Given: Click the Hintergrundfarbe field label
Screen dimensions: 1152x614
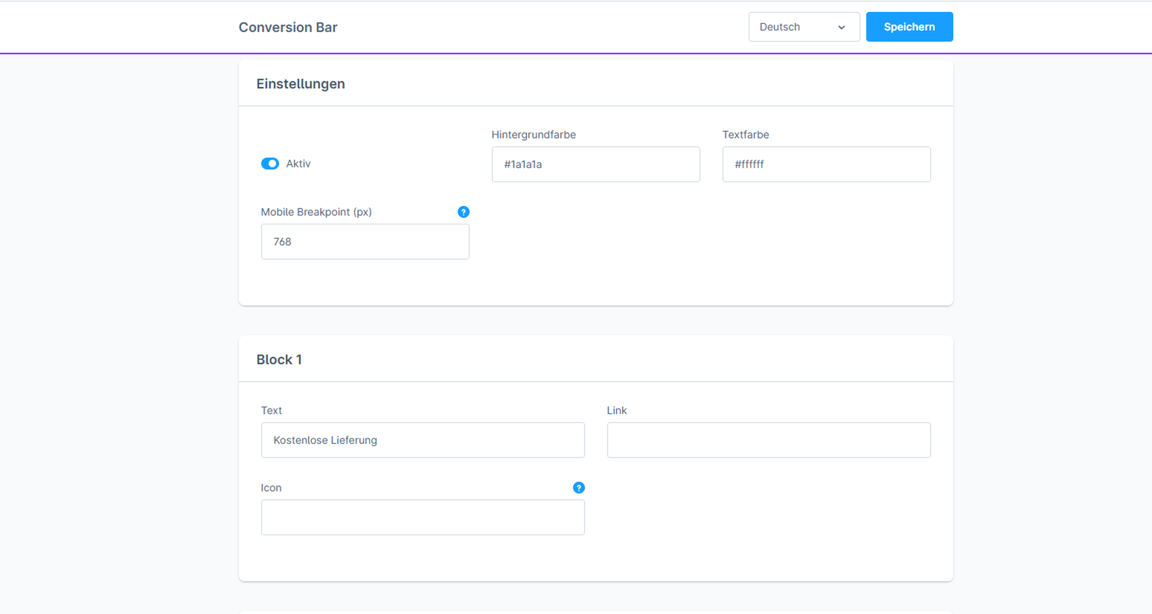Looking at the screenshot, I should pos(533,135).
